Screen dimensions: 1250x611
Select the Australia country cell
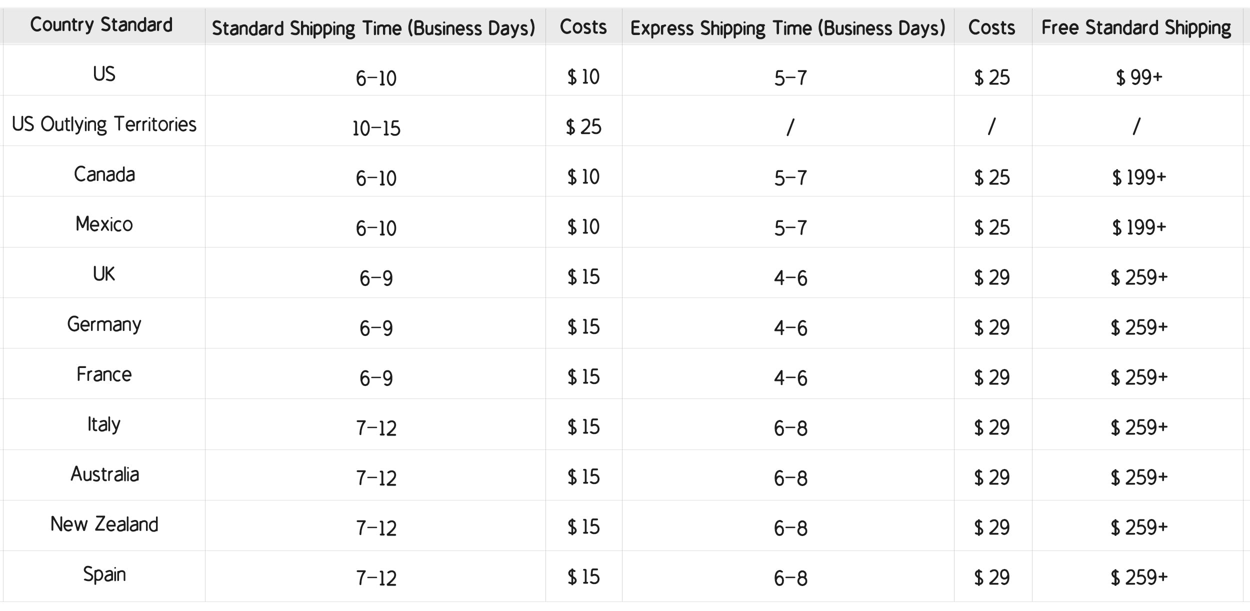[104, 474]
